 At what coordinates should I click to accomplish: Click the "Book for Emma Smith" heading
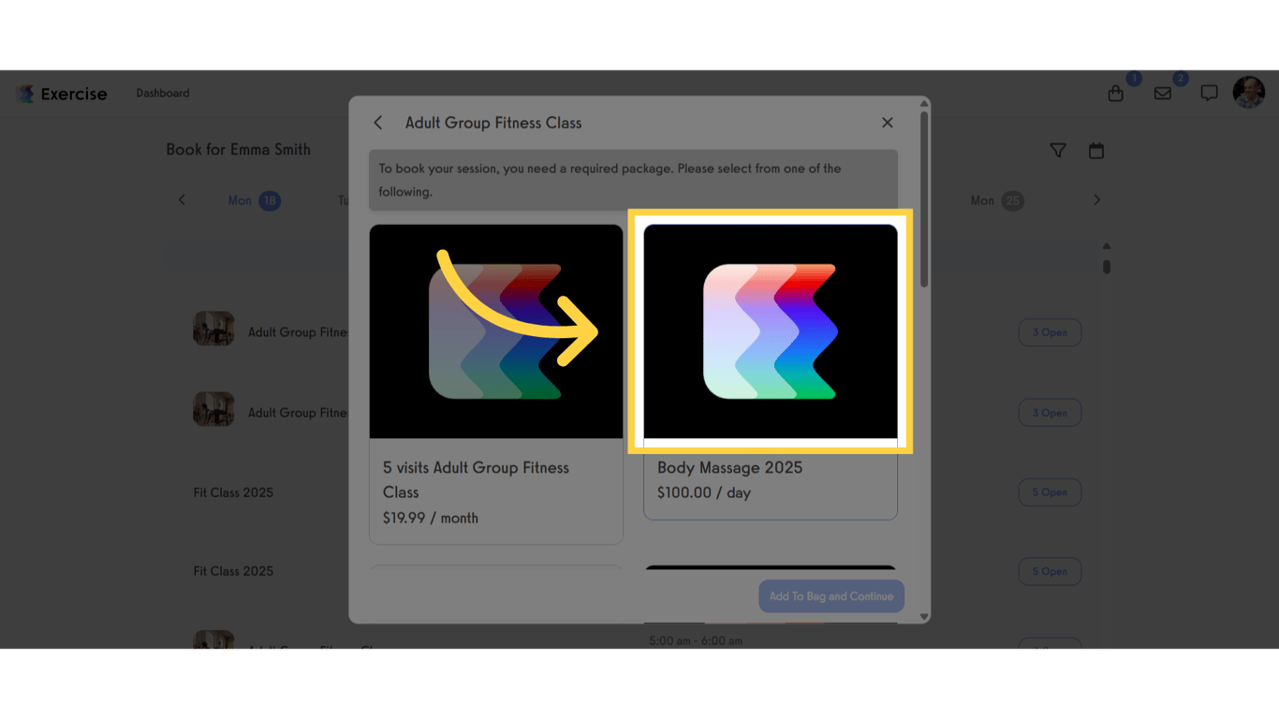point(238,150)
